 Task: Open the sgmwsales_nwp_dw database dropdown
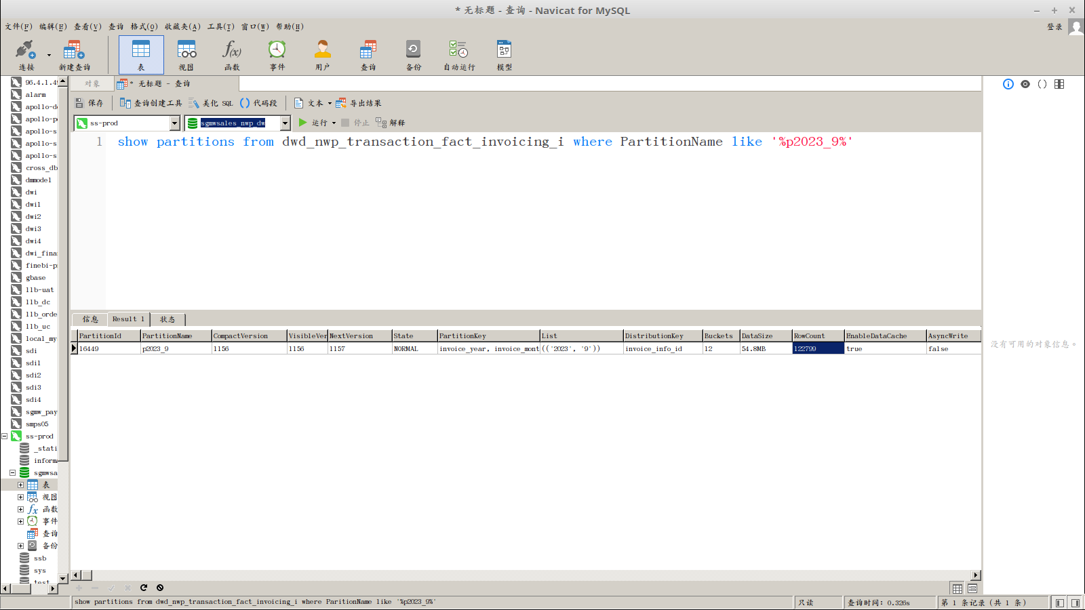pos(285,123)
